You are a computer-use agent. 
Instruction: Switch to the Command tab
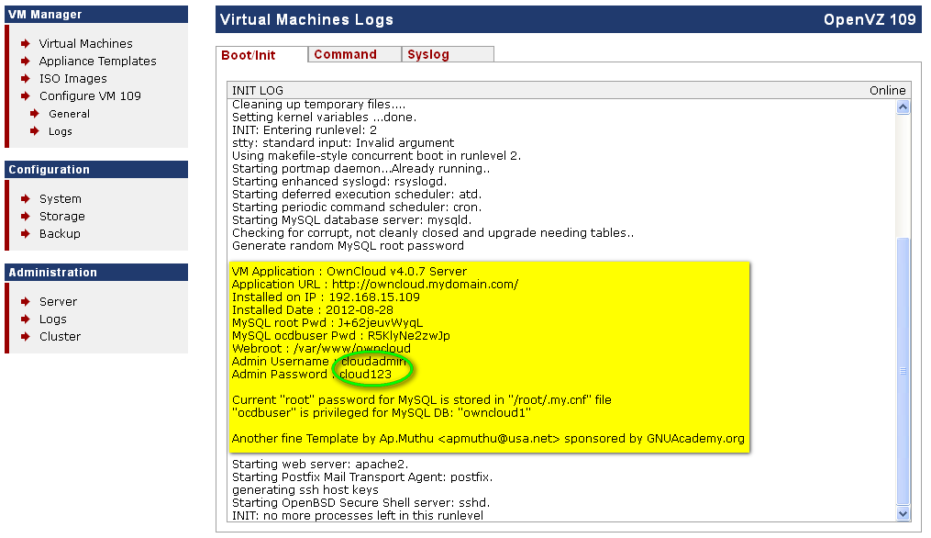coord(354,54)
